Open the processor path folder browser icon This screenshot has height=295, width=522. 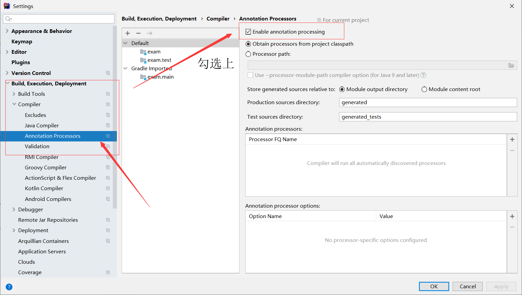click(512, 65)
